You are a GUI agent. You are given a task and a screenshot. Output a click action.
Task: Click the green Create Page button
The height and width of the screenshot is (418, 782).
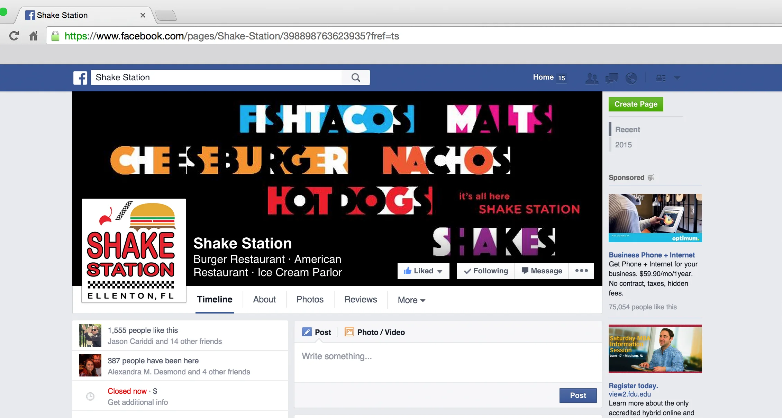[x=636, y=104]
